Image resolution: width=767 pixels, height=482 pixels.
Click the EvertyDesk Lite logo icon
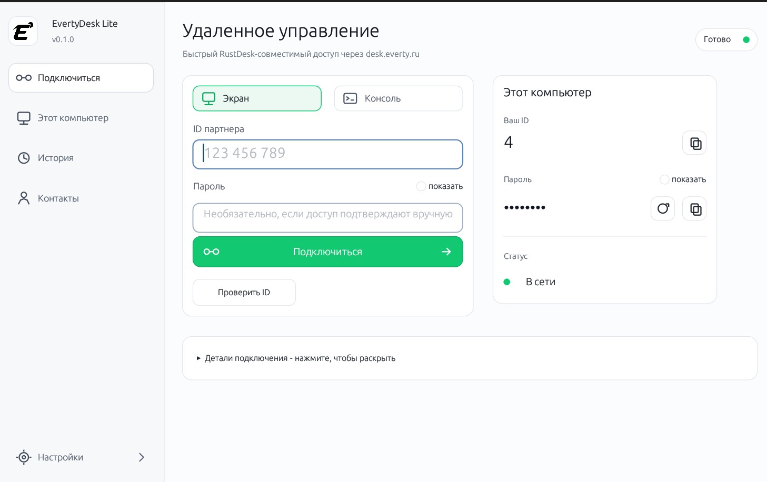pos(23,31)
